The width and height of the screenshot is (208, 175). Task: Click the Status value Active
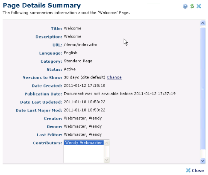[x=70, y=69]
